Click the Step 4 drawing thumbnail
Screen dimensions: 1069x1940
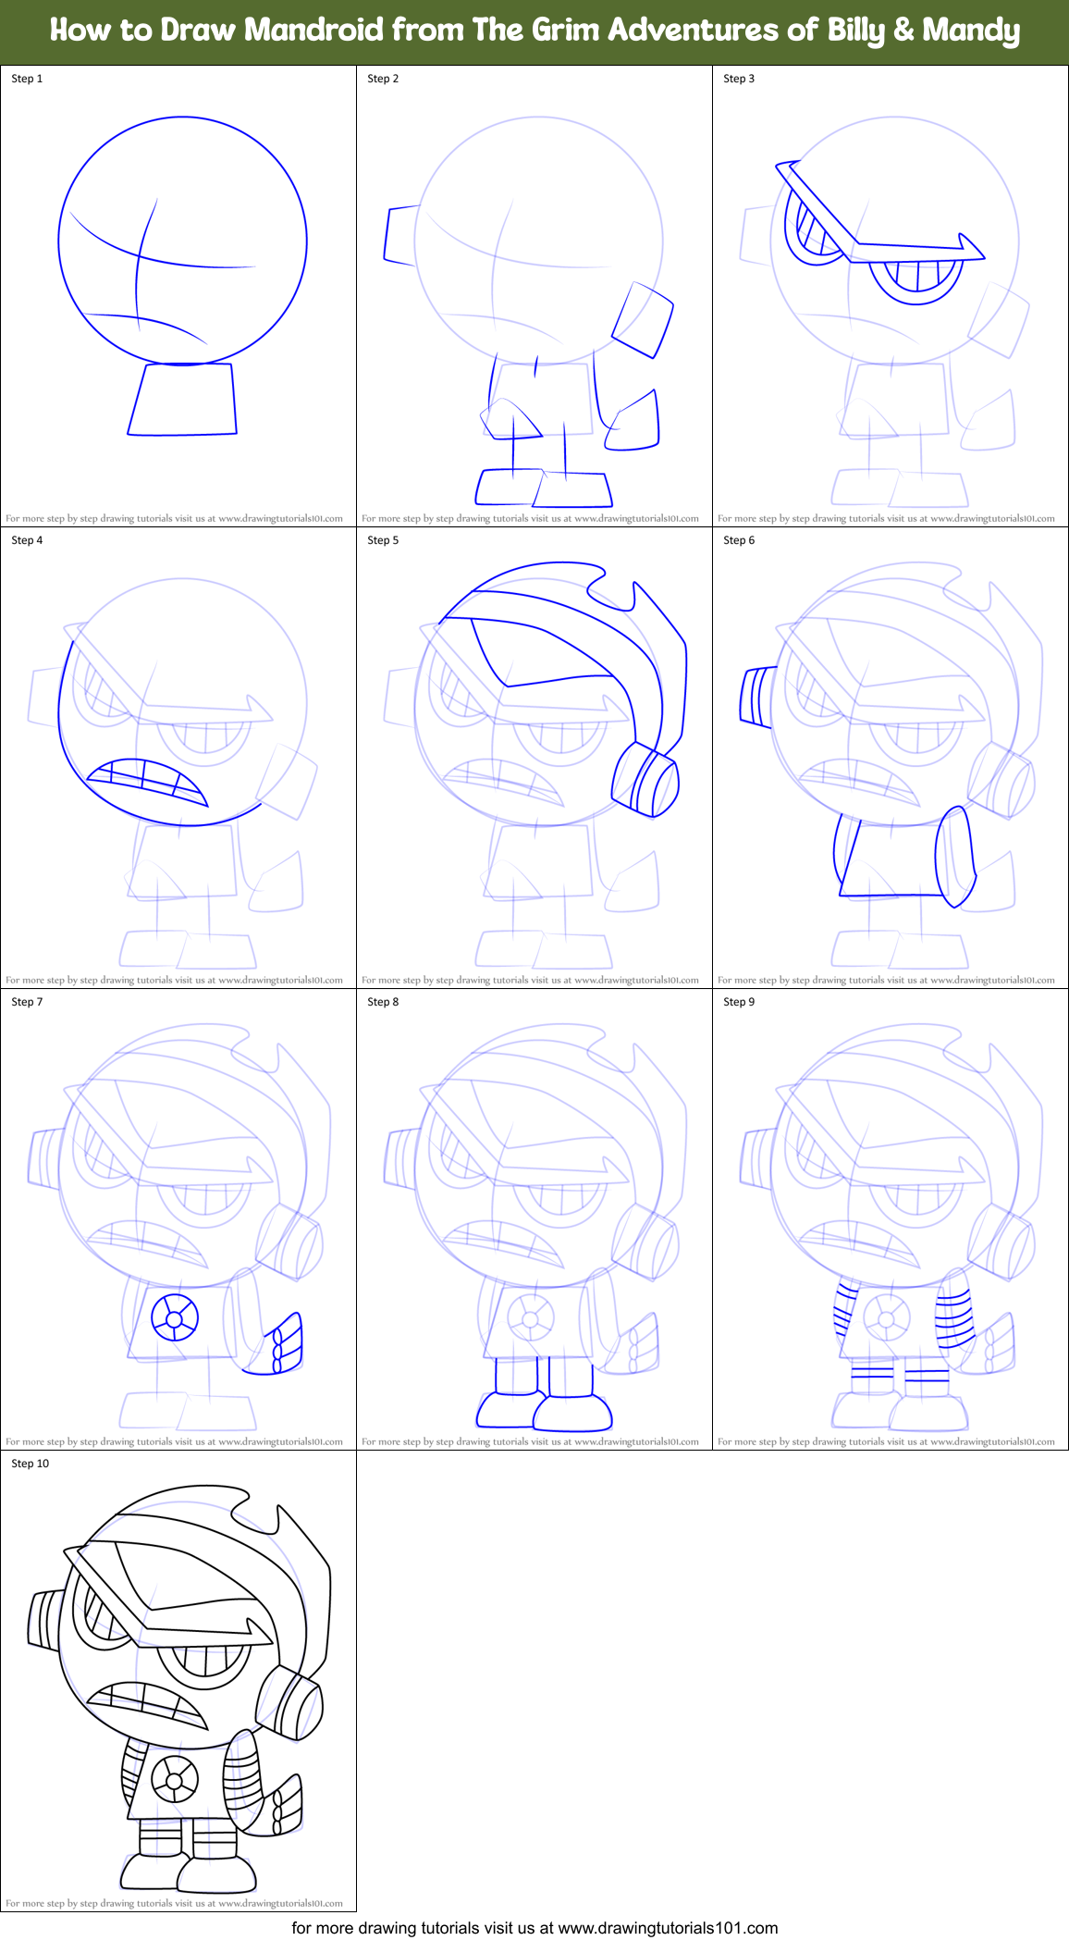(x=178, y=758)
